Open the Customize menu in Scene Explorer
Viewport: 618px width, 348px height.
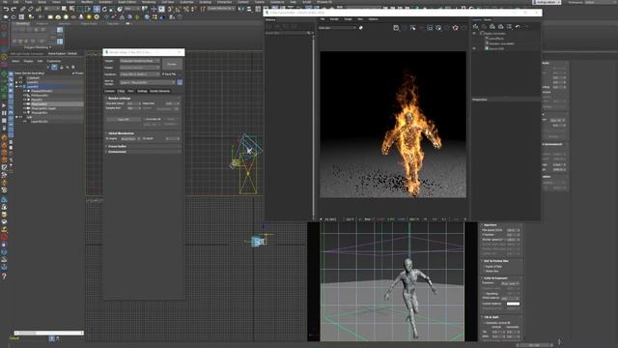pos(54,61)
